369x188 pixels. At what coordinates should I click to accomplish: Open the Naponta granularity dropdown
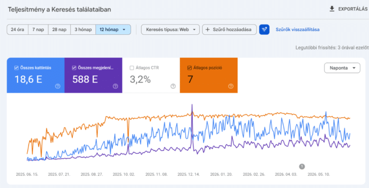click(x=342, y=68)
